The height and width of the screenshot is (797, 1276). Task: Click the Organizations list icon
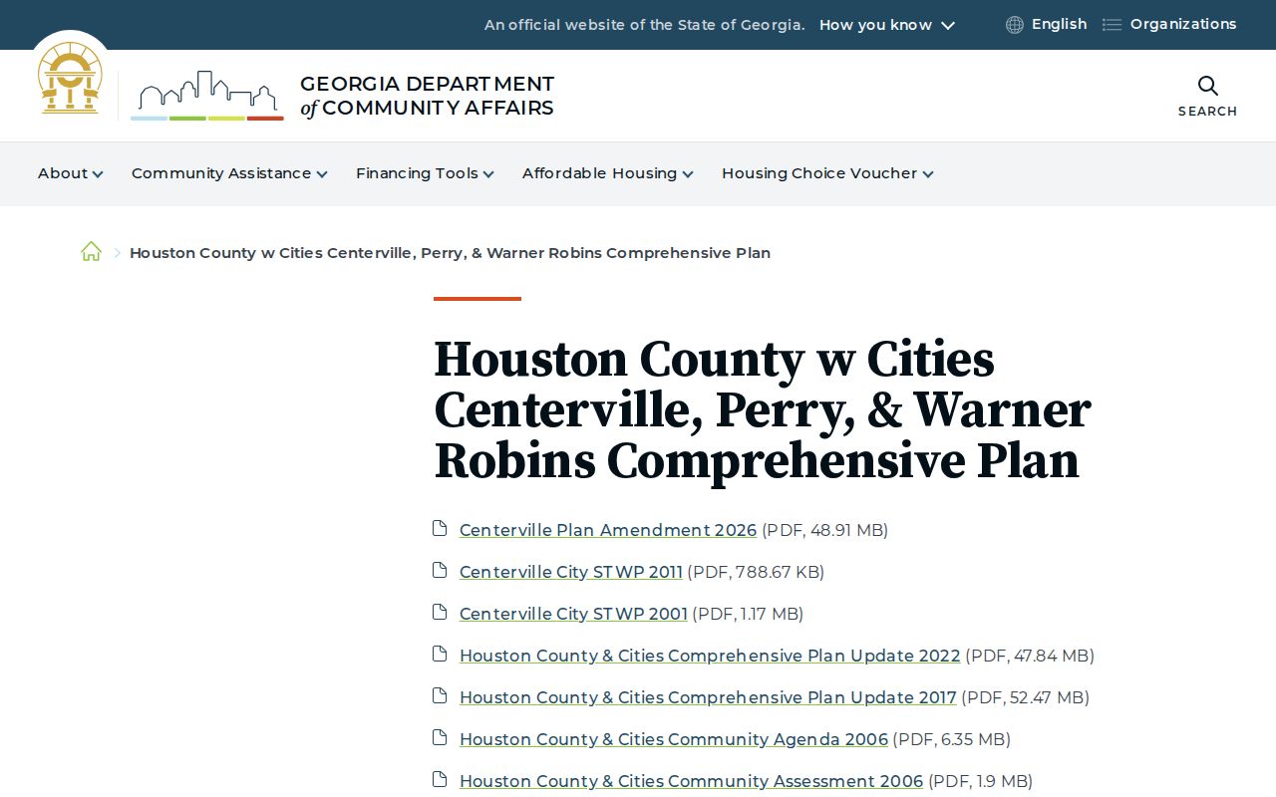pyautogui.click(x=1112, y=25)
